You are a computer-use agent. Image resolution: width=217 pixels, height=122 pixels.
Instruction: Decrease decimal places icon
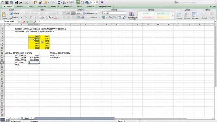pyautogui.click(x=124, y=17)
